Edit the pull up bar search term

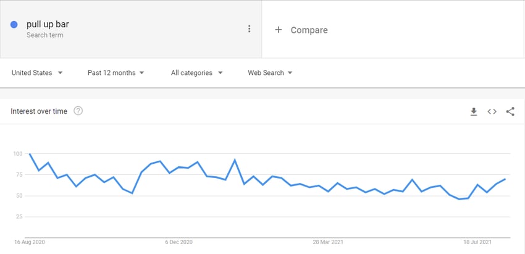coord(48,24)
